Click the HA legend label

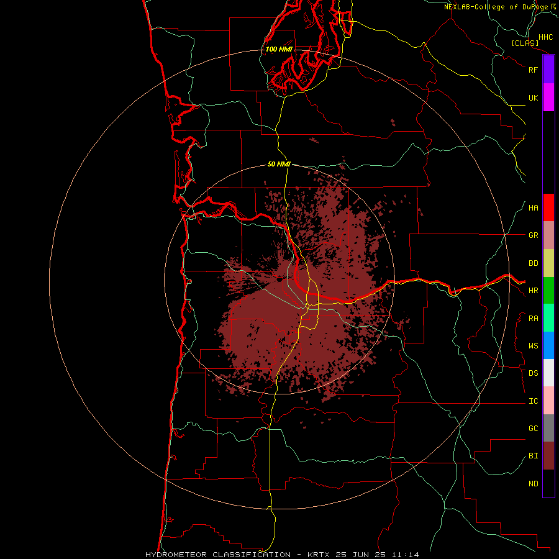(x=533, y=208)
